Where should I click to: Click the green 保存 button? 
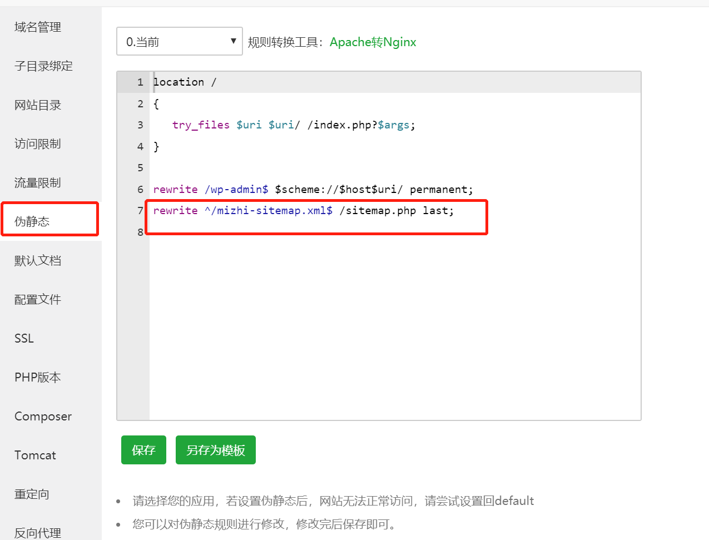[x=143, y=450]
